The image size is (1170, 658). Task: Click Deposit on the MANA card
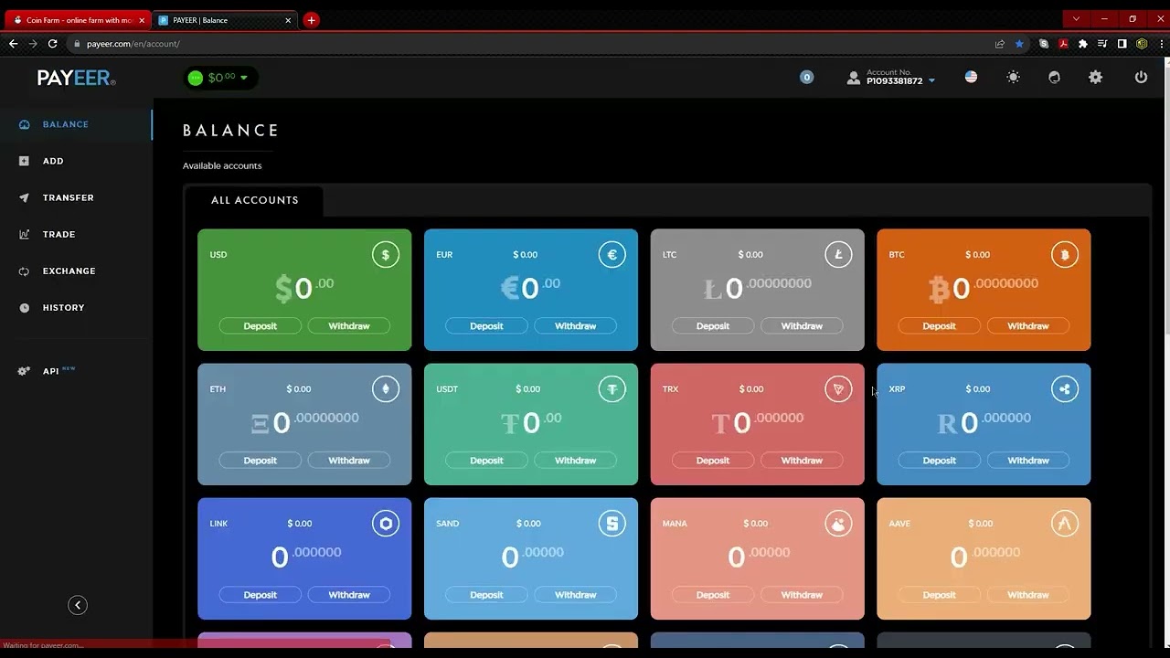[x=713, y=595]
